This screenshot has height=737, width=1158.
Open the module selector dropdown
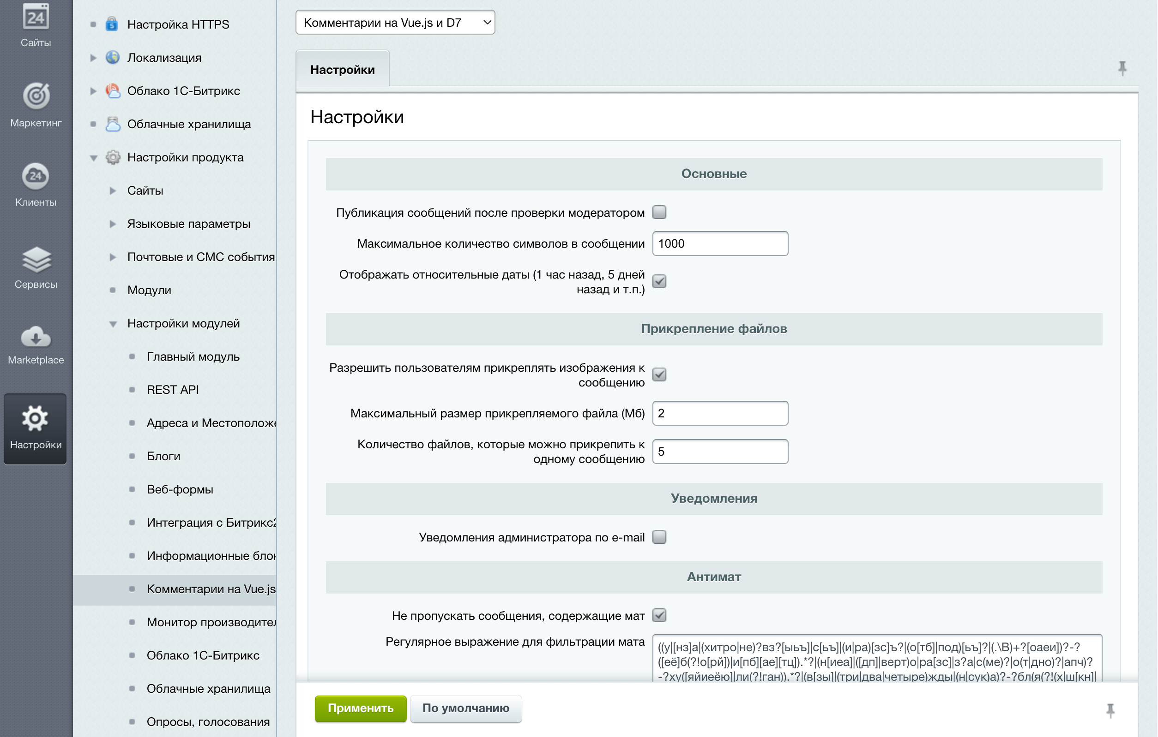click(x=395, y=23)
